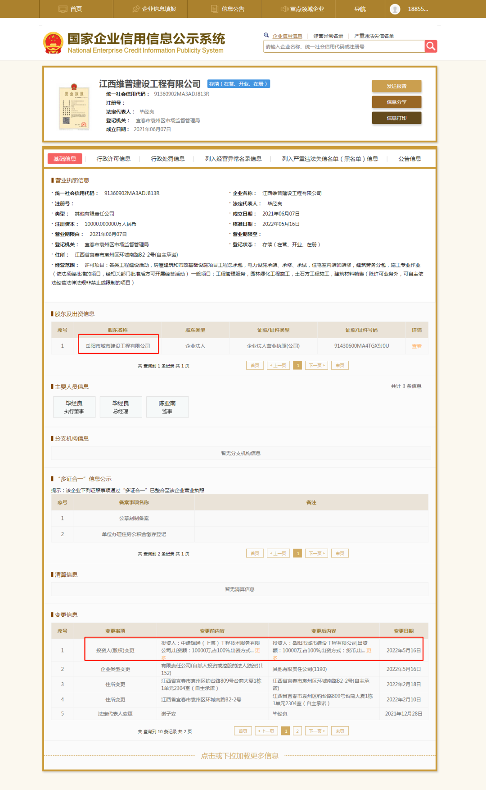Click 上一页 in shareholder table pagination
This screenshot has width=486, height=790.
click(279, 365)
